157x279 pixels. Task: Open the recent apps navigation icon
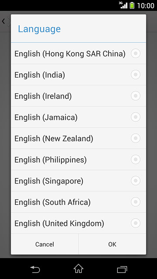point(122,269)
